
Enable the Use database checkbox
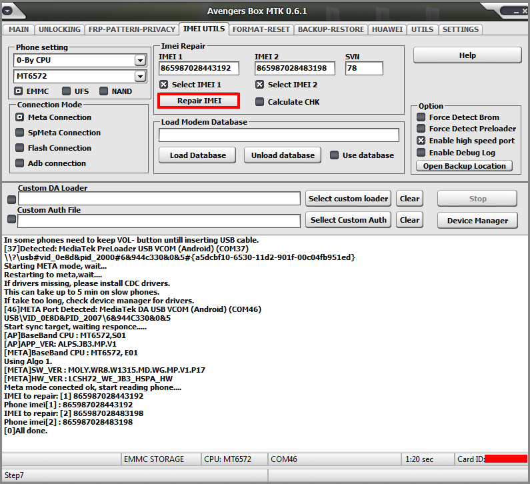point(334,155)
